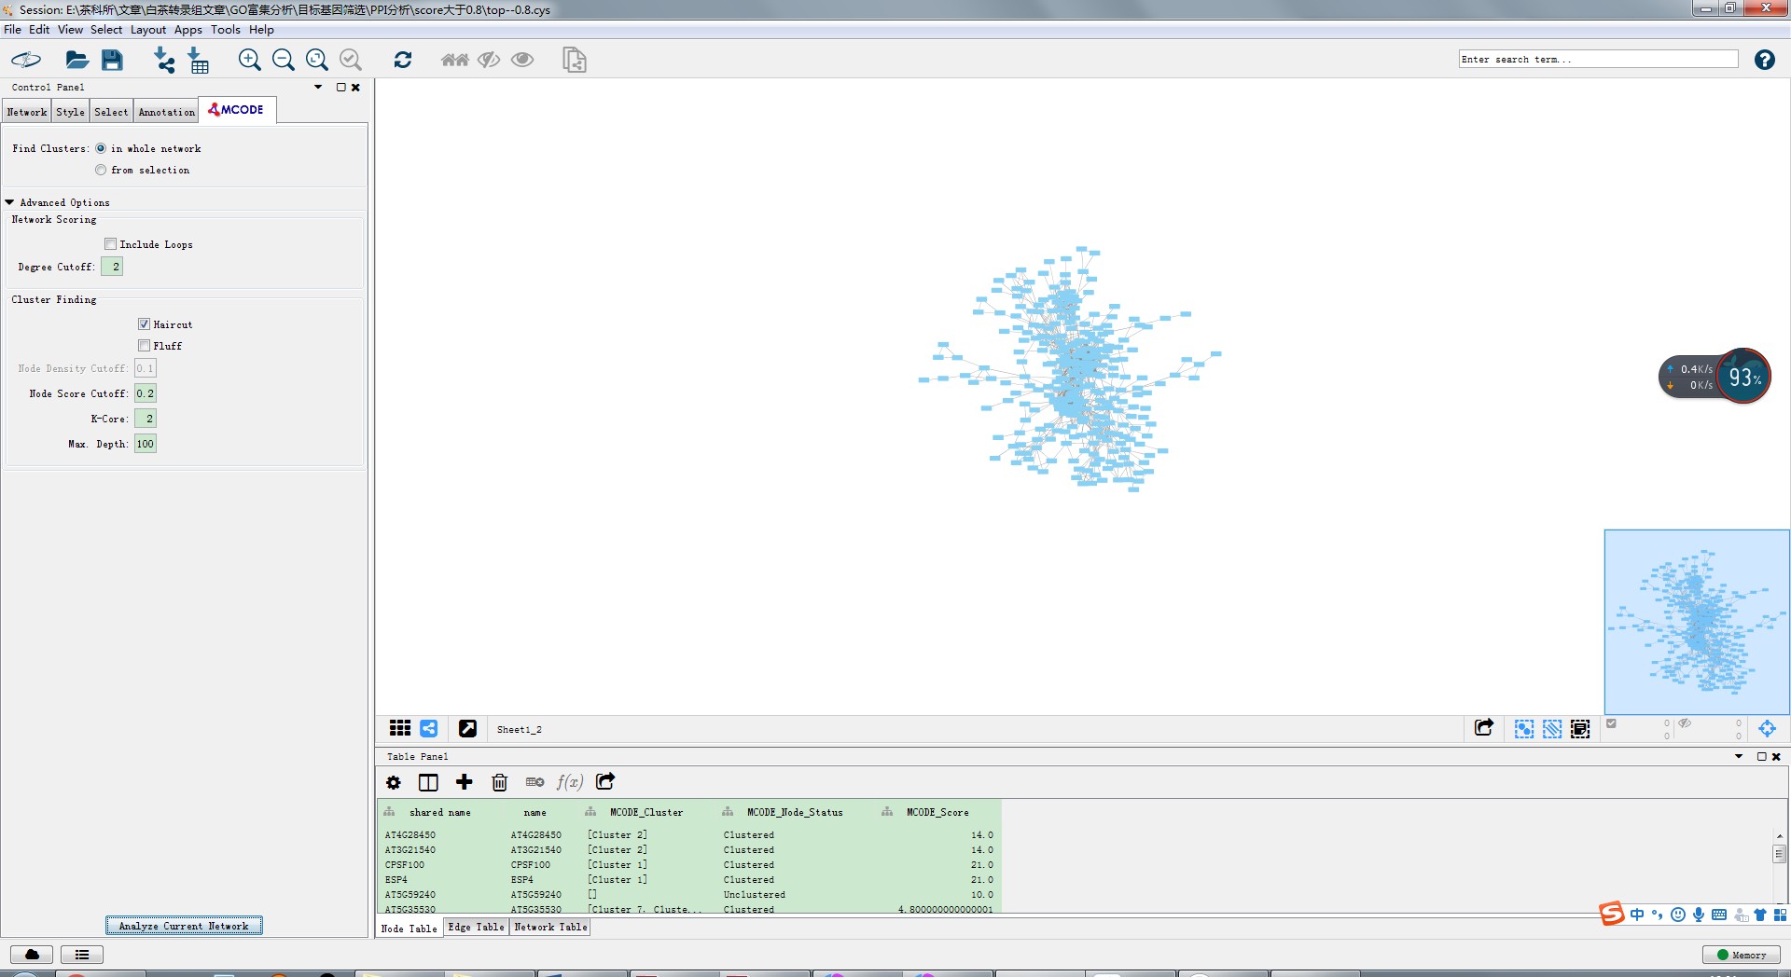Click the add new column plus icon
This screenshot has width=1791, height=977.
point(464,782)
